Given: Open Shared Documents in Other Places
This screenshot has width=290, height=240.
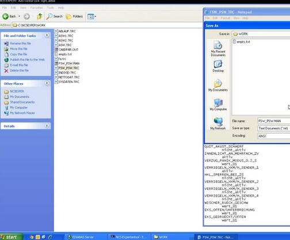Looking at the screenshot, I should pyautogui.click(x=22, y=102).
